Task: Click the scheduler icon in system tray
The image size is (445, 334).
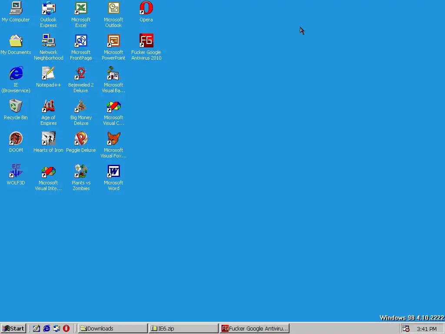Action: click(x=406, y=329)
